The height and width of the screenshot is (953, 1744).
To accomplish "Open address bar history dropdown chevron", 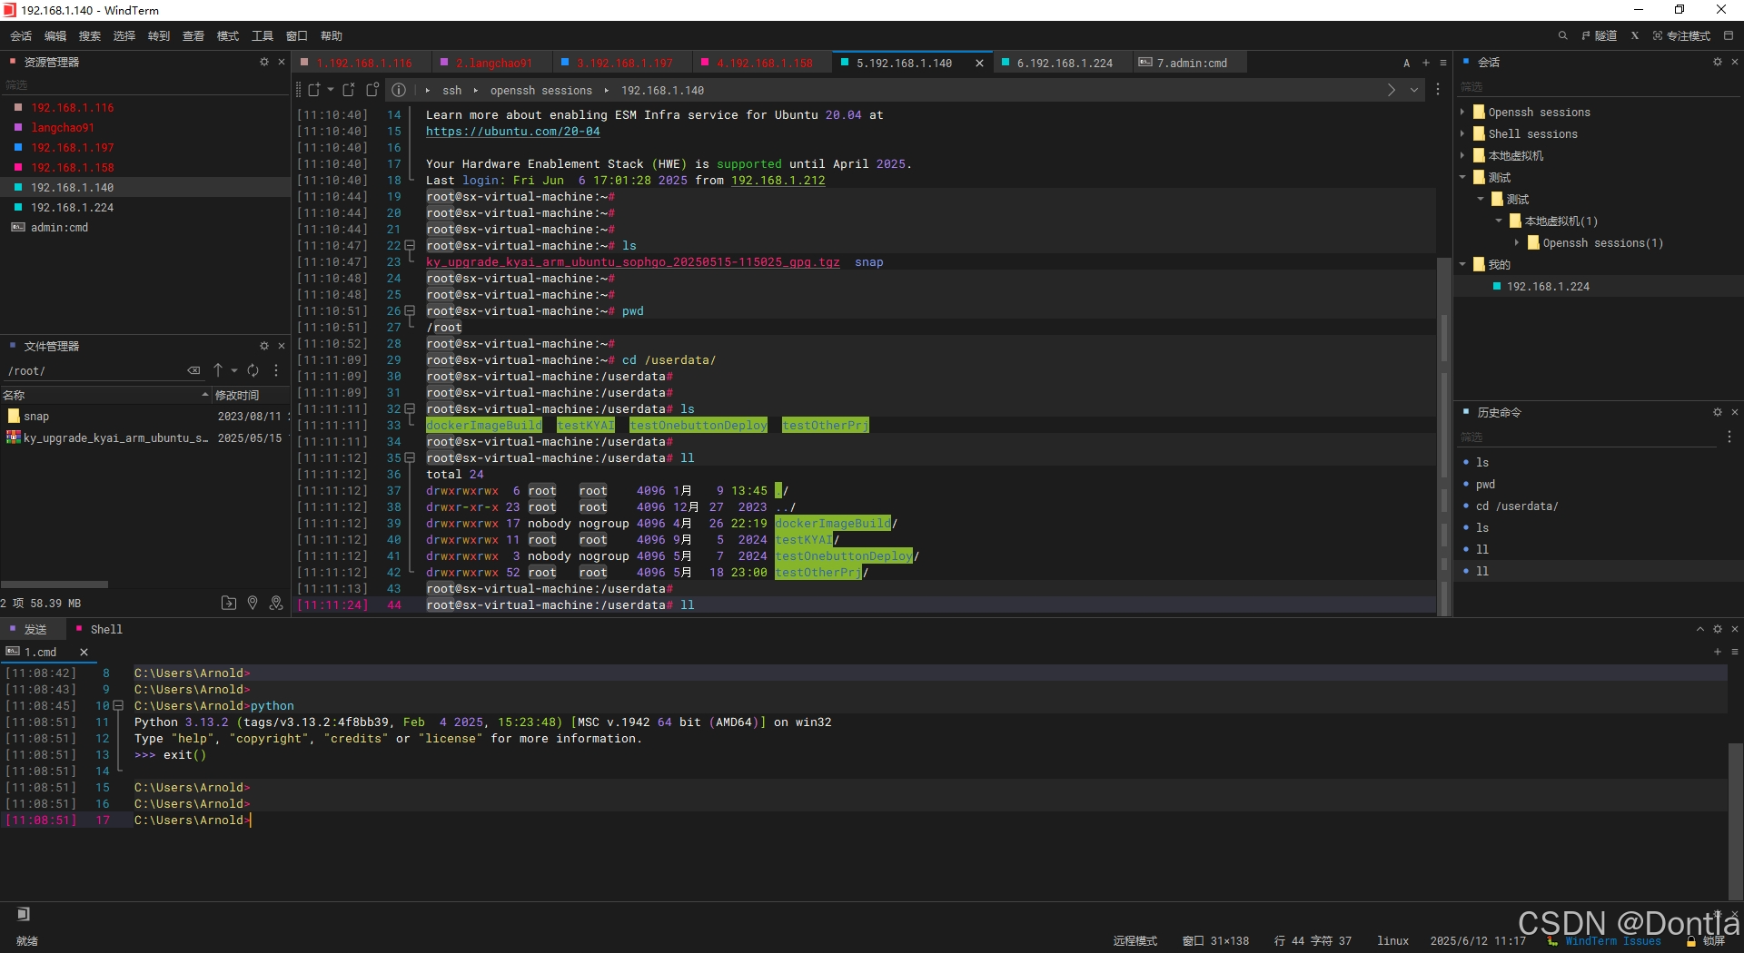I will [1414, 90].
